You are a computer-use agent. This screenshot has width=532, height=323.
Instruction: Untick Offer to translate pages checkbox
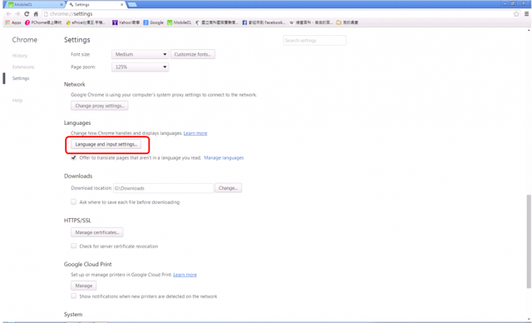pyautogui.click(x=73, y=157)
